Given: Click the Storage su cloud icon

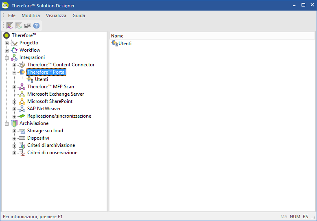Looking at the screenshot, I should click(x=22, y=131).
